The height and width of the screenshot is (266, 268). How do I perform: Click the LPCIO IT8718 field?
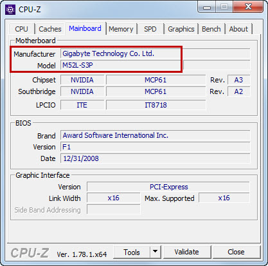[x=156, y=105]
